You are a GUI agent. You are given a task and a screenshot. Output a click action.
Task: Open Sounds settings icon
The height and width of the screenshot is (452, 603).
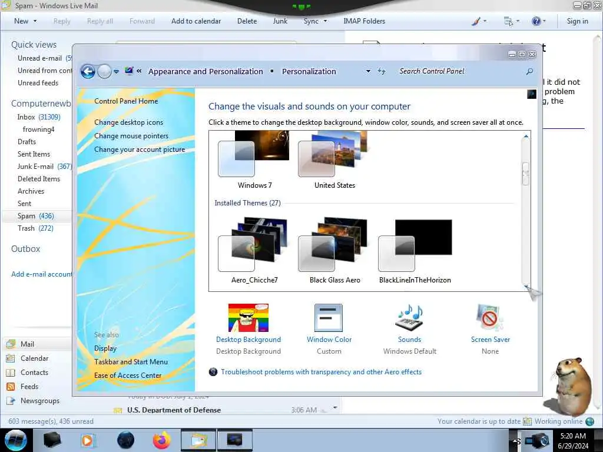pyautogui.click(x=409, y=318)
